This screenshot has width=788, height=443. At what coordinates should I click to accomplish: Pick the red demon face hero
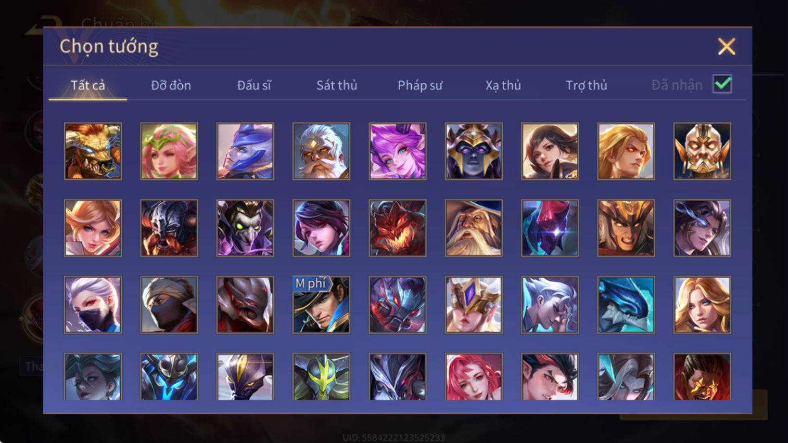pos(398,228)
